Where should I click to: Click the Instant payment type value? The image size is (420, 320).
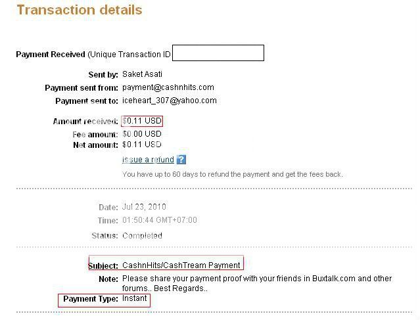(135, 298)
